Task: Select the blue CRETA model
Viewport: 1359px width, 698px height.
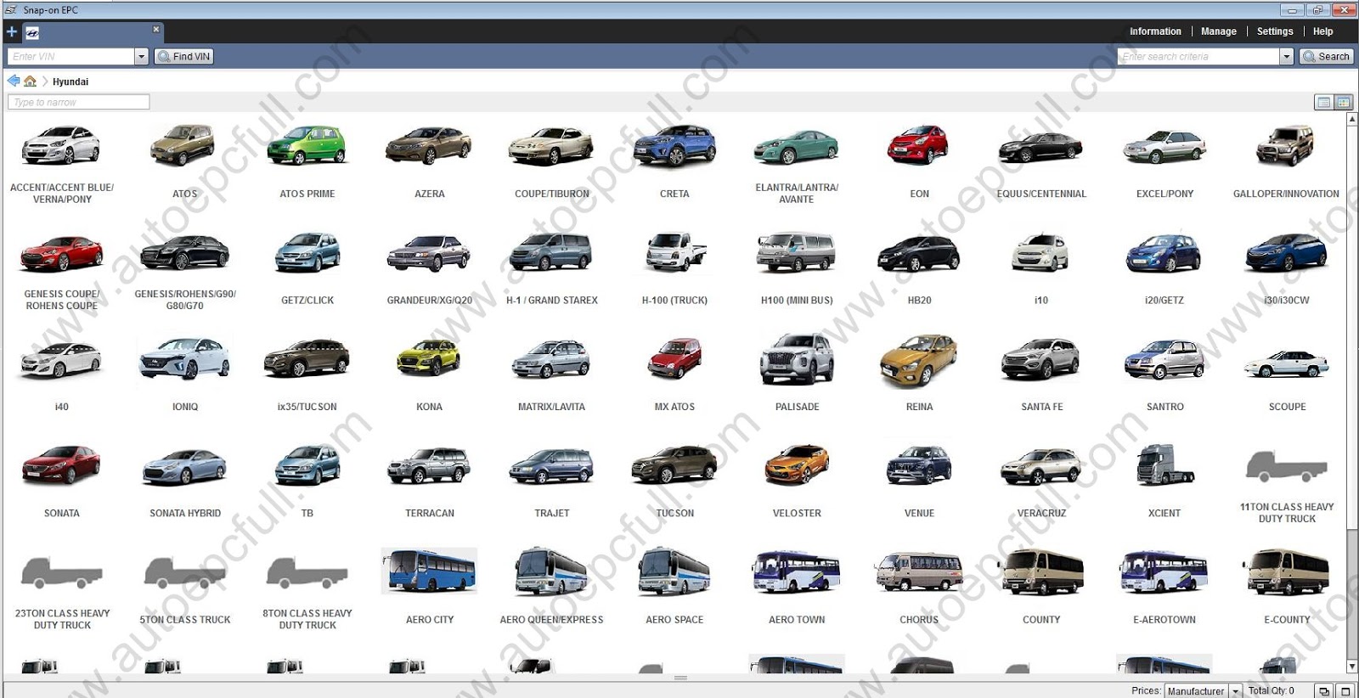Action: [674, 161]
